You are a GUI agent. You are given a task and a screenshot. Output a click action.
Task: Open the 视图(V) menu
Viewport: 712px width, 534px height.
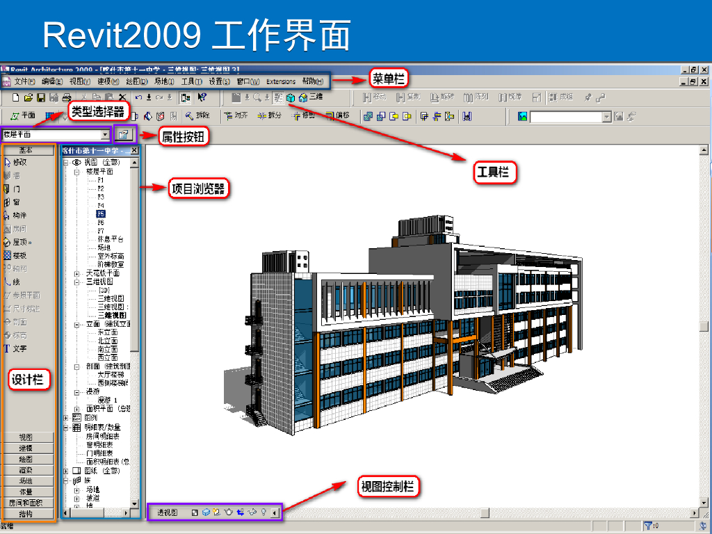pyautogui.click(x=80, y=81)
